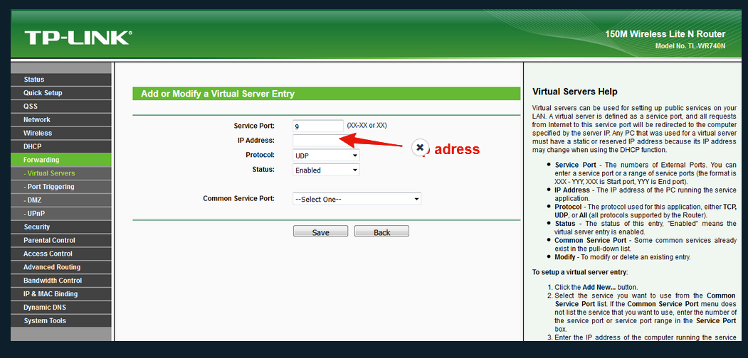
Task: Click the 'IP Address:' form label
Action: tap(256, 141)
